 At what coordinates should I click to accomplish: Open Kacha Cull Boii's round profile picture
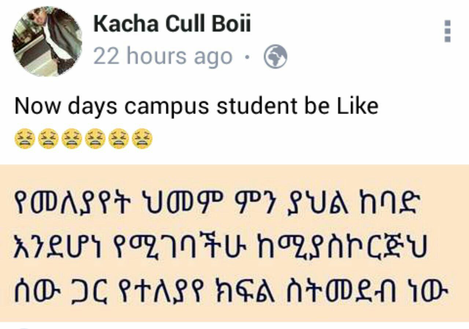coord(47,41)
